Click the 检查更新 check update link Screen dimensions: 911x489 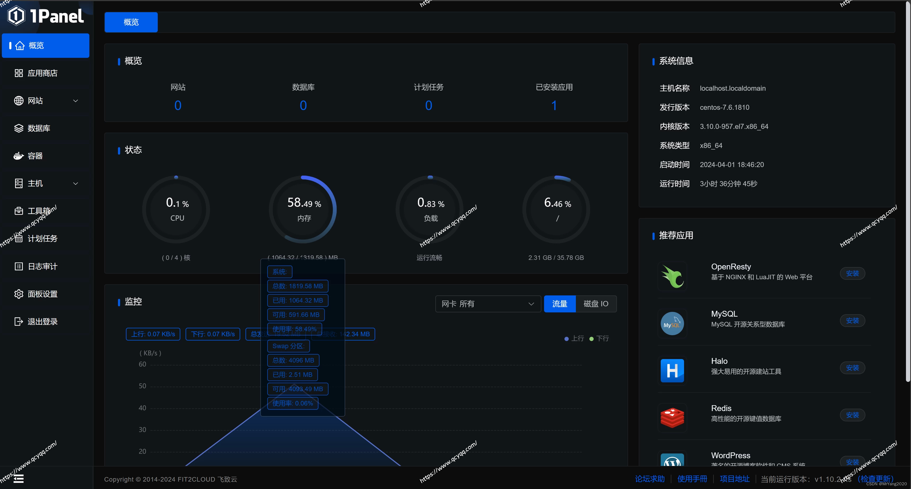coord(876,479)
